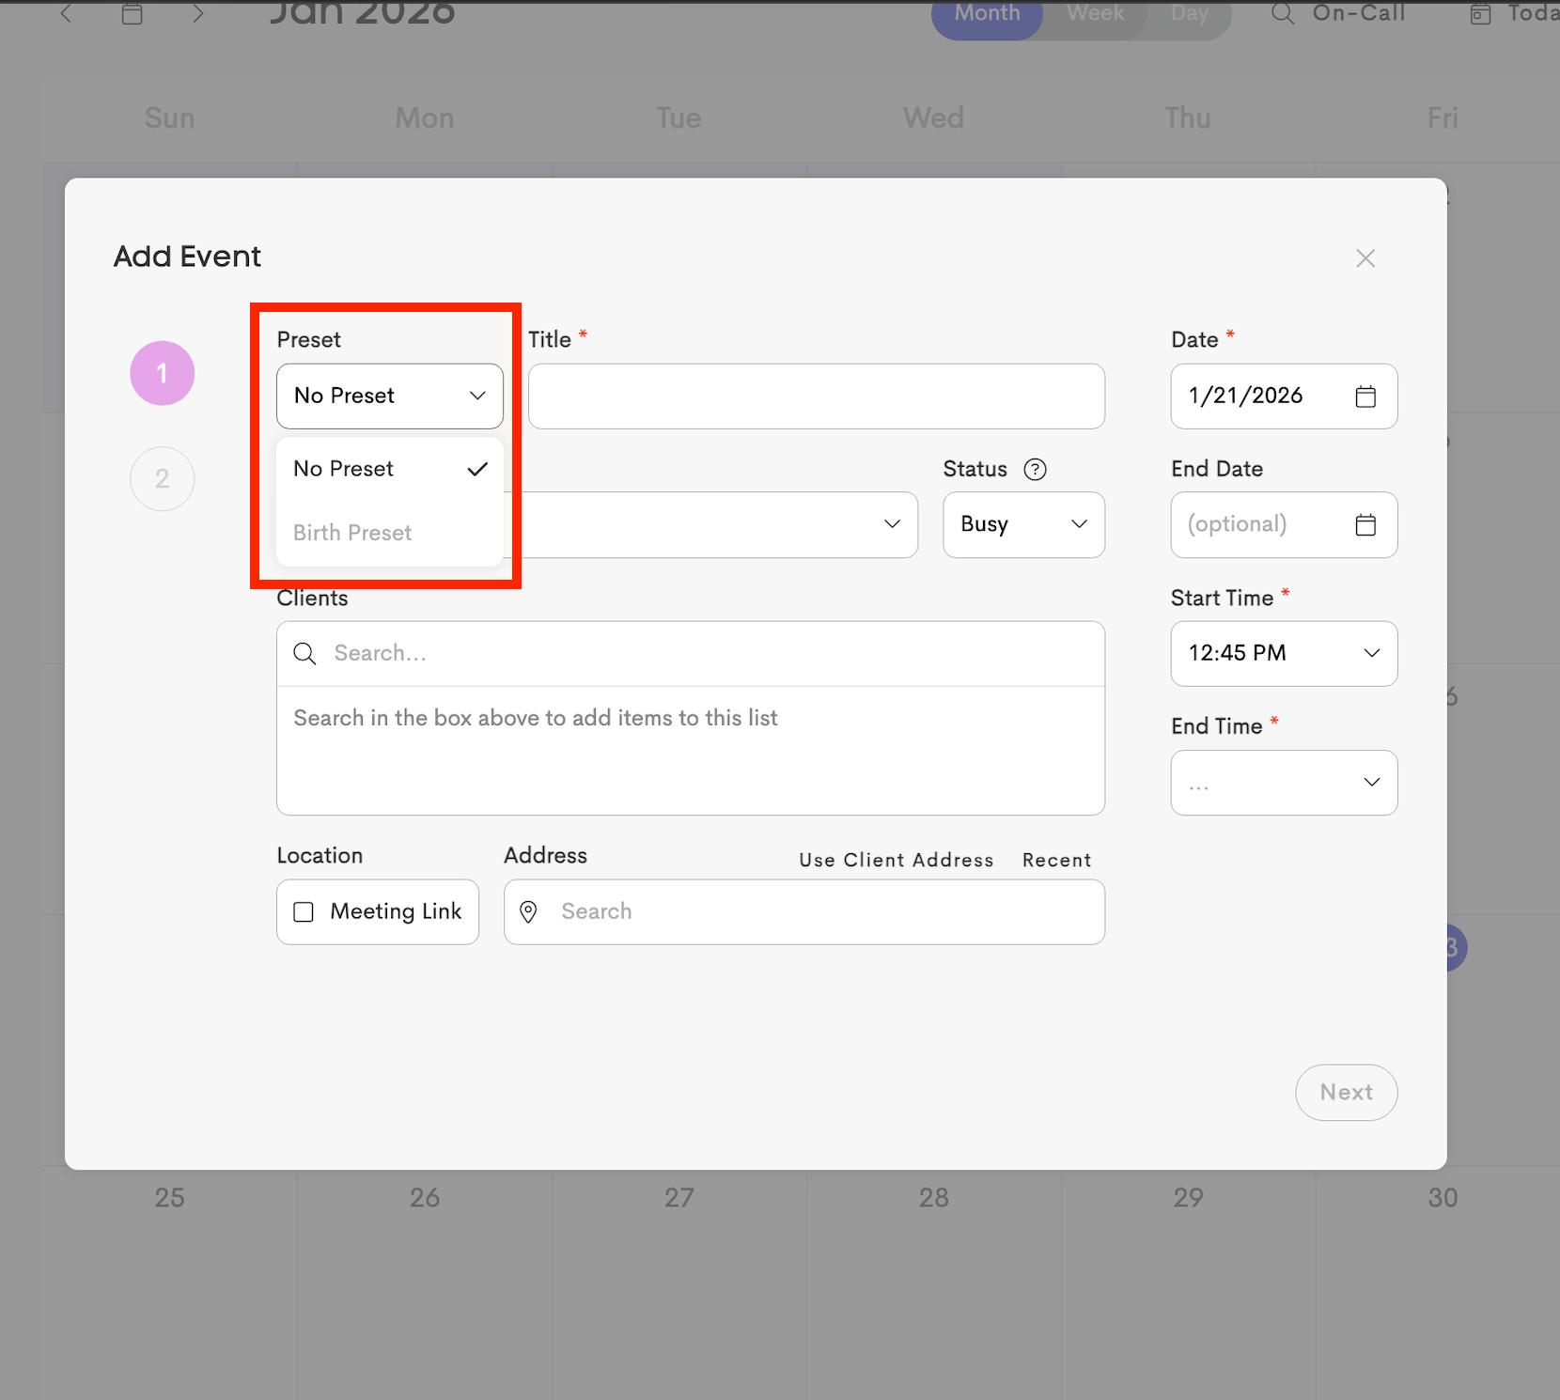Select day 27 in the calendar
1560x1400 pixels.
coord(679,1198)
